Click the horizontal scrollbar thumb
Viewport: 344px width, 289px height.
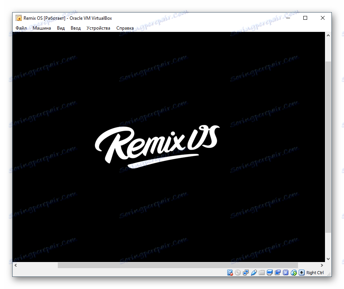coord(178,265)
